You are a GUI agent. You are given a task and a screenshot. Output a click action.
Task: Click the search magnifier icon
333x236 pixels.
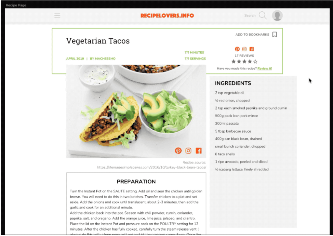(x=263, y=16)
